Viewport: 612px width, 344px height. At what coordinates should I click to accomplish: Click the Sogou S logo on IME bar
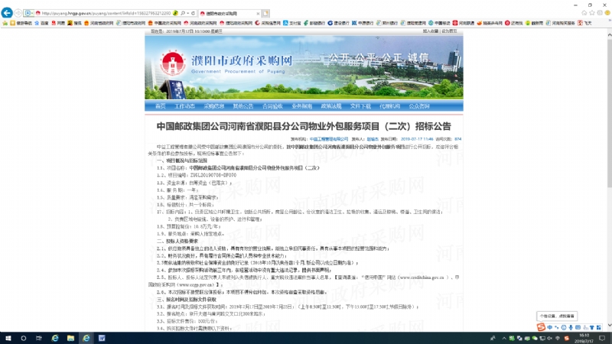(x=541, y=327)
